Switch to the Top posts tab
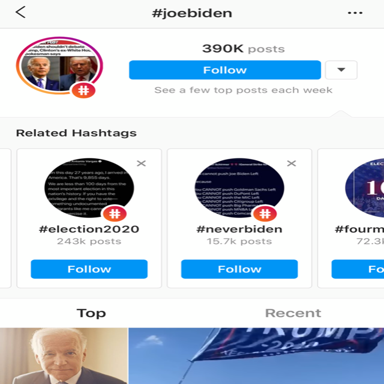Image resolution: width=384 pixels, height=384 pixels. (91, 313)
